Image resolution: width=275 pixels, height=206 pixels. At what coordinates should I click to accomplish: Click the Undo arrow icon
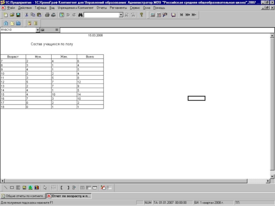68,15
